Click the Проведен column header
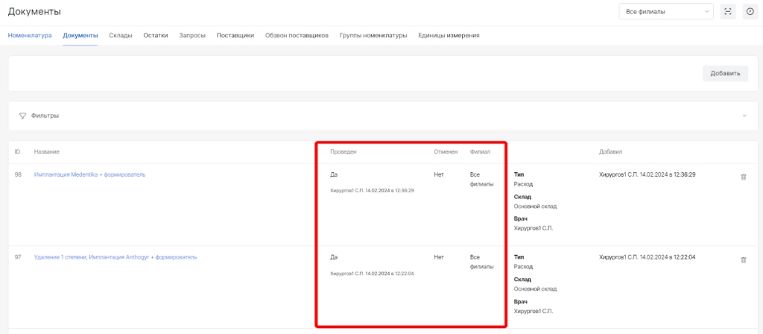Viewport: 763px width, 334px height. [343, 152]
